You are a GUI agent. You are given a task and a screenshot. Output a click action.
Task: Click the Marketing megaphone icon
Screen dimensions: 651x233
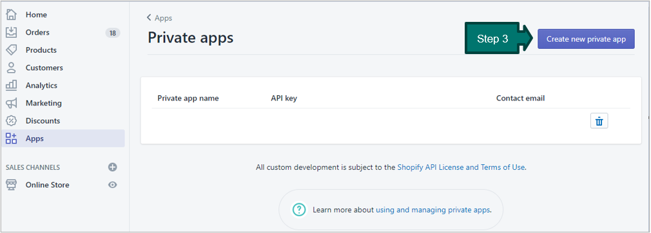coord(11,103)
